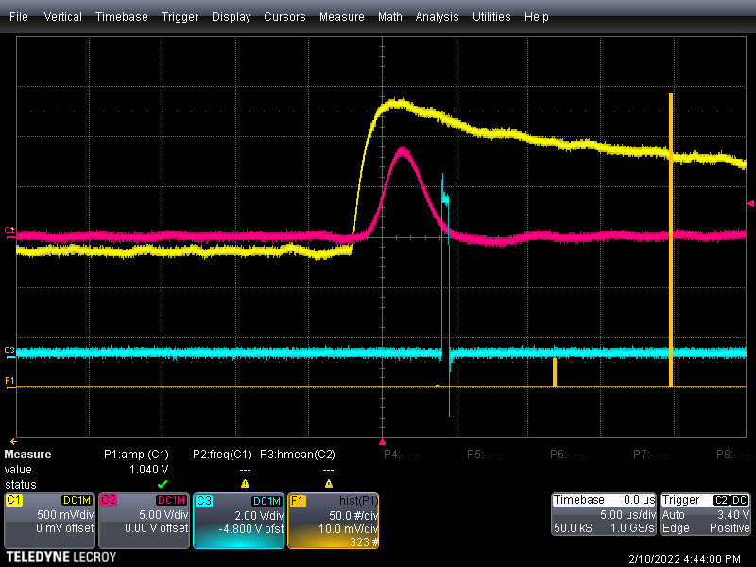Click the warning status icon under P3
This screenshot has height=567, width=756.
coord(328,484)
